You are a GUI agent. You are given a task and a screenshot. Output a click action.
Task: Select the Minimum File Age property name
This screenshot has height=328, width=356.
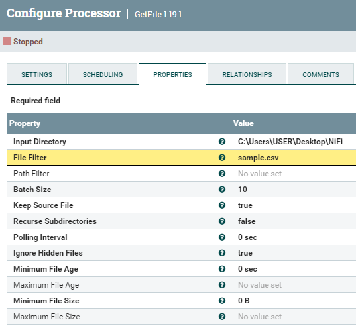click(46, 269)
